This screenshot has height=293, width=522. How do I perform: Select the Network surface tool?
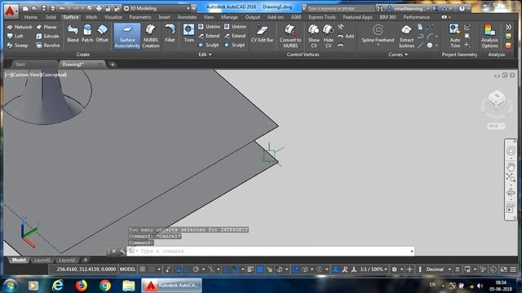(20, 27)
